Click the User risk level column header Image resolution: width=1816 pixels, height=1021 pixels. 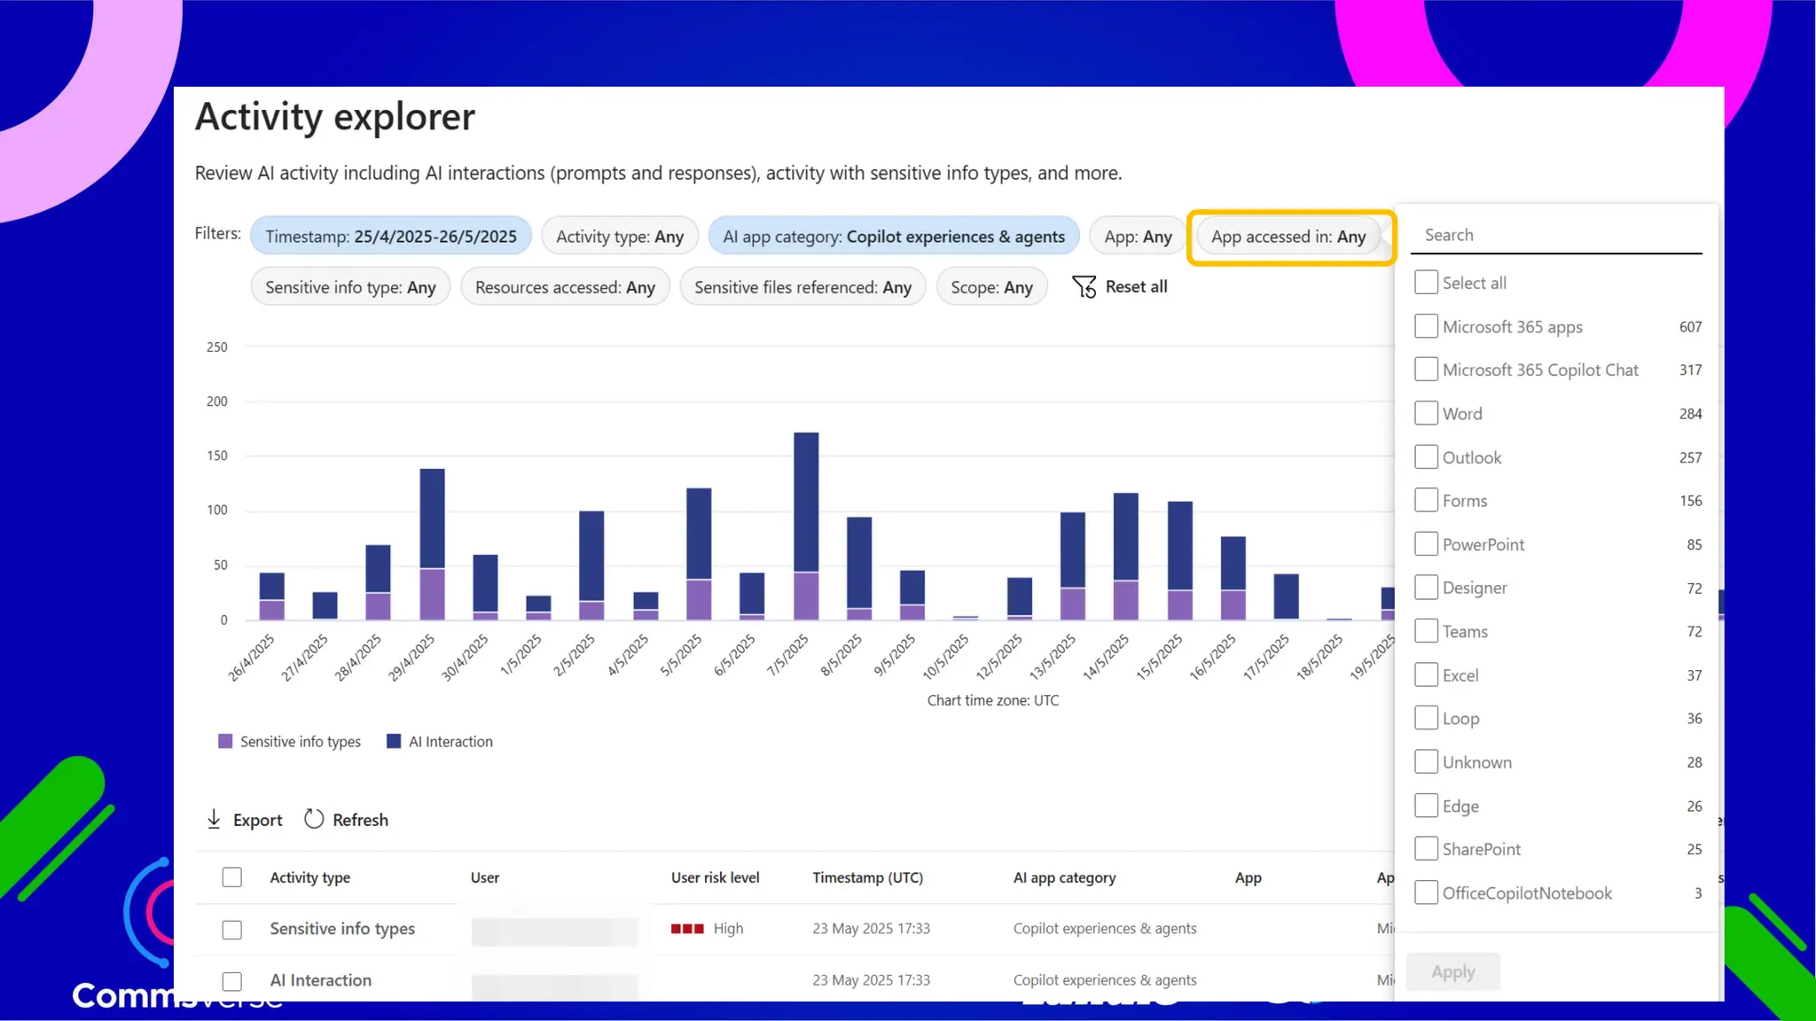pyautogui.click(x=715, y=877)
